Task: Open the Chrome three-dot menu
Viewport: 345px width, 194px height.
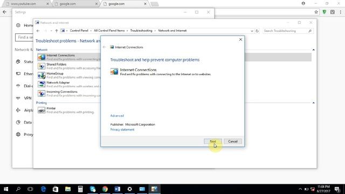Action: click(340, 12)
